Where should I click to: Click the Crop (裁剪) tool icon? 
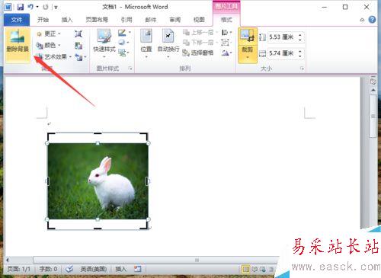click(248, 37)
